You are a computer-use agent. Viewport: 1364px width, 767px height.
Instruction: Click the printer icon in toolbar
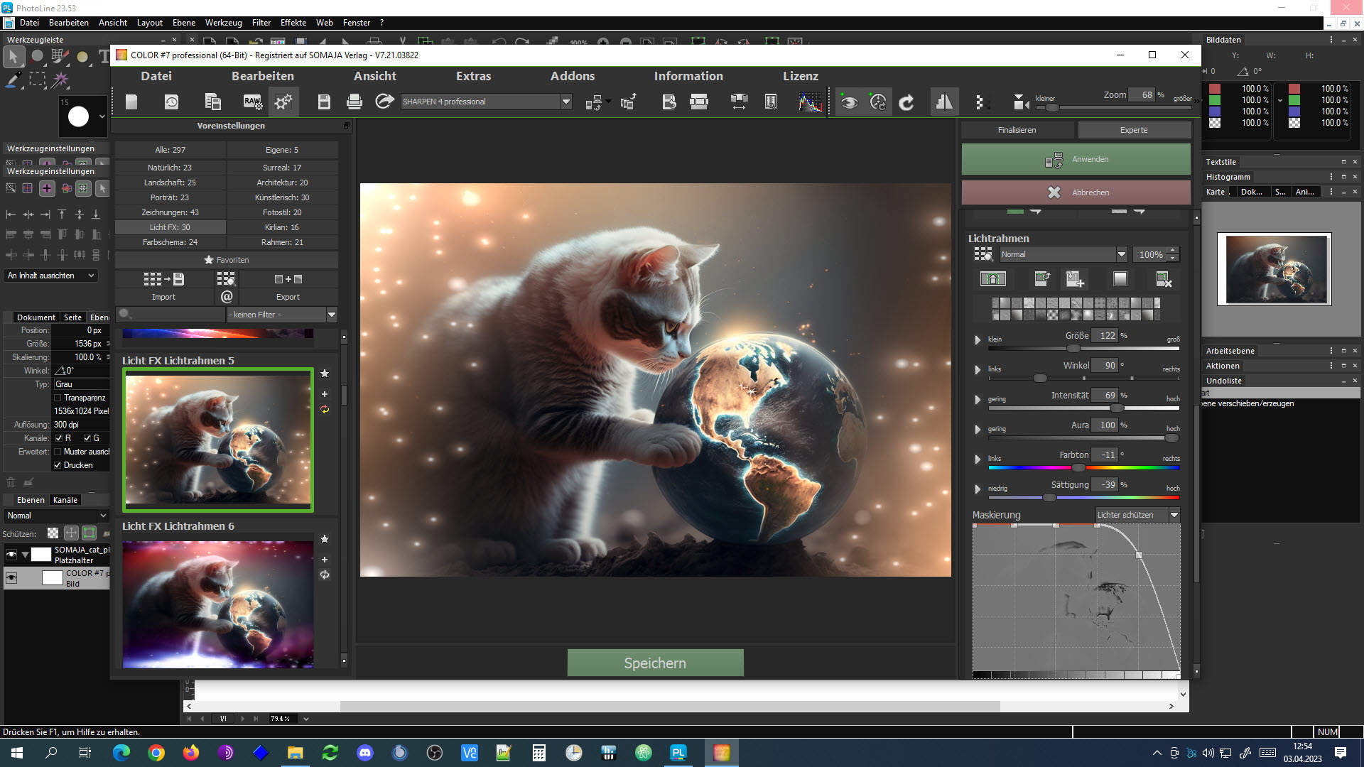(x=354, y=102)
